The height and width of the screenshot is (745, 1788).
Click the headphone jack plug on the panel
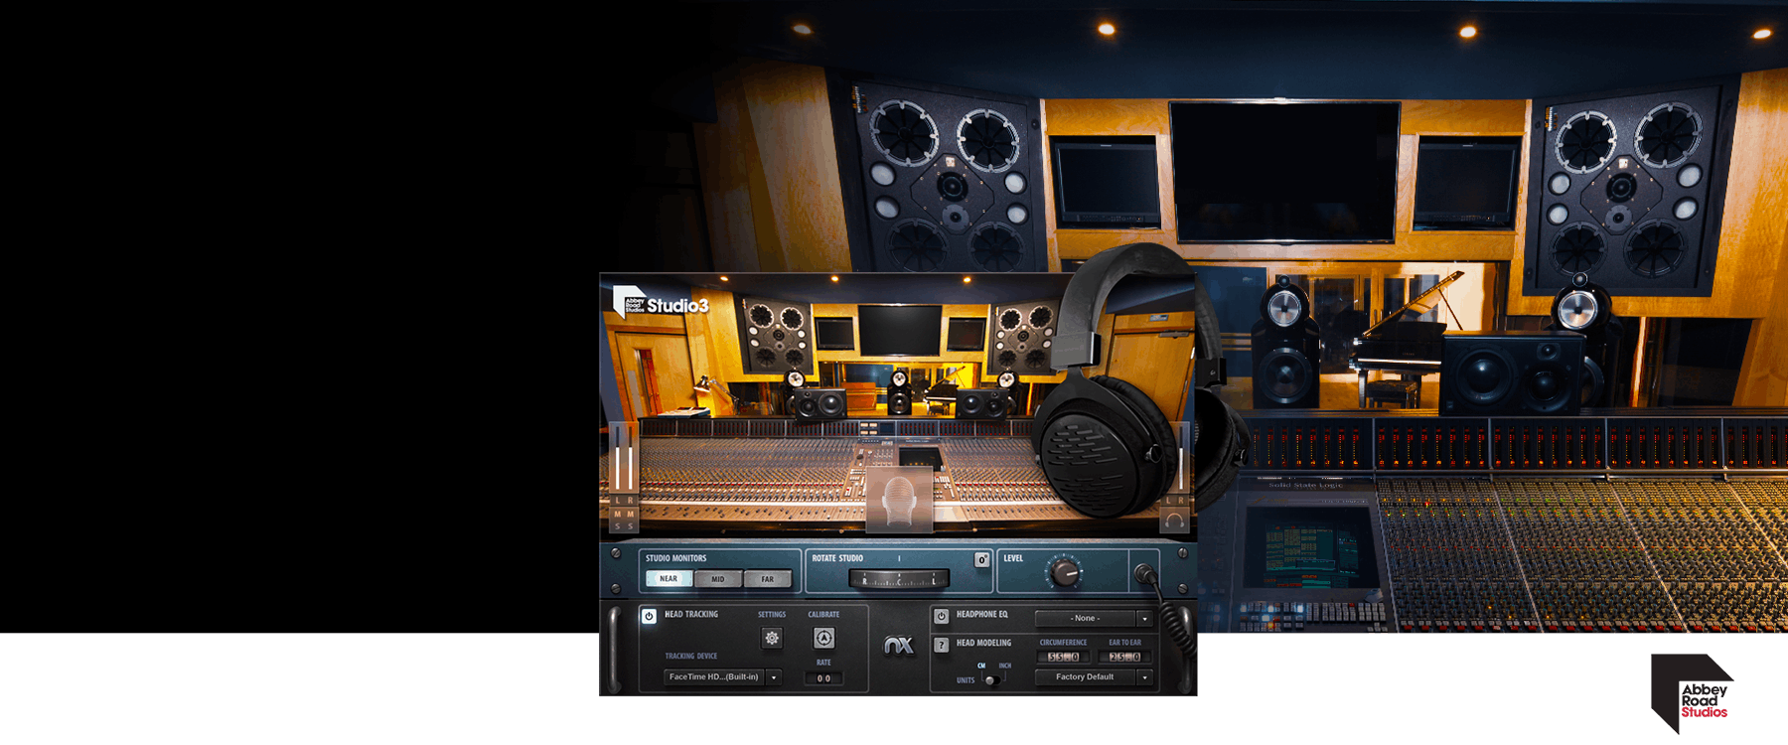pos(1145,574)
